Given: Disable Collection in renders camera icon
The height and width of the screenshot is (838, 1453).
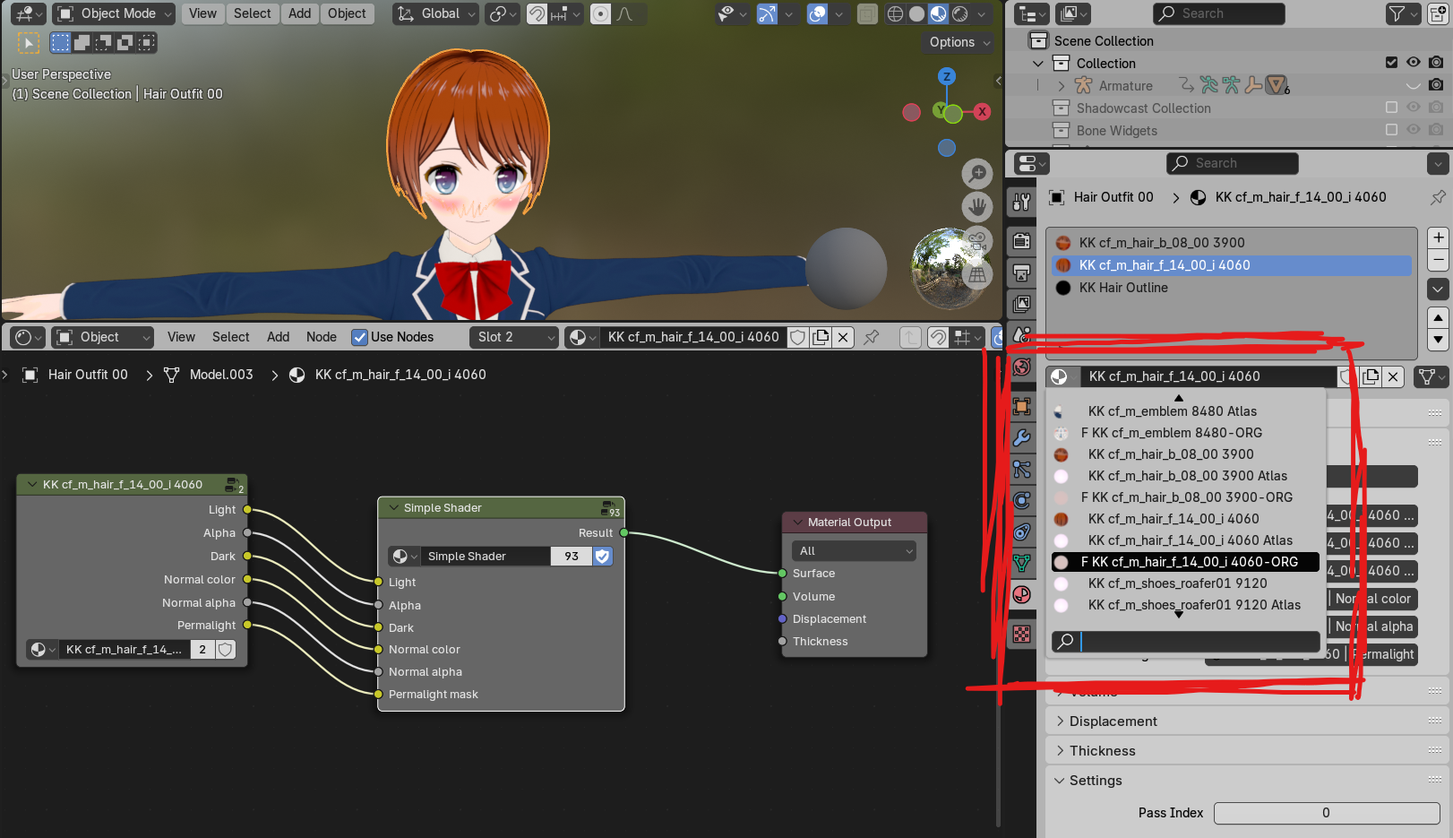Looking at the screenshot, I should click(x=1436, y=63).
